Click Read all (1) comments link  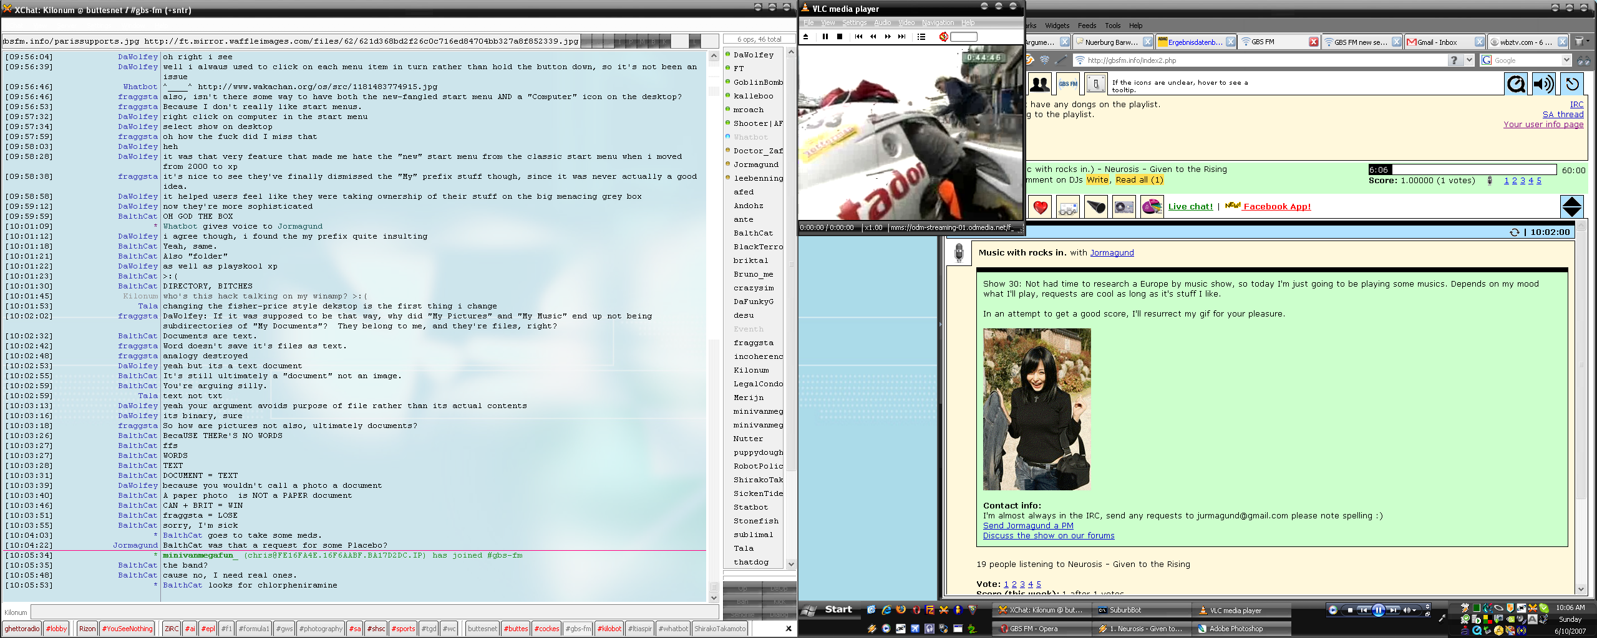[x=1139, y=179]
